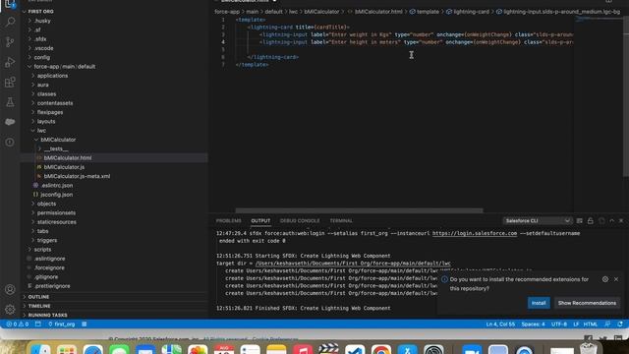The image size is (629, 354).
Task: Open the .prettierignore file
Action: (x=52, y=286)
